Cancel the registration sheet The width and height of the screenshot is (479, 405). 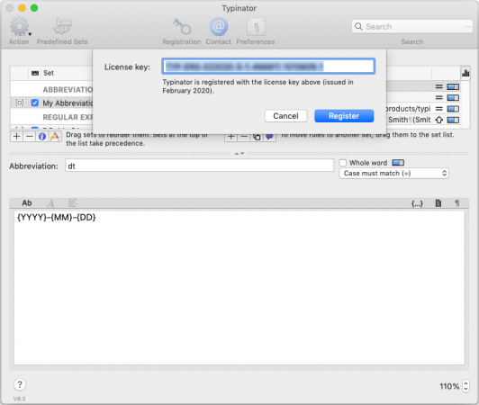click(285, 116)
